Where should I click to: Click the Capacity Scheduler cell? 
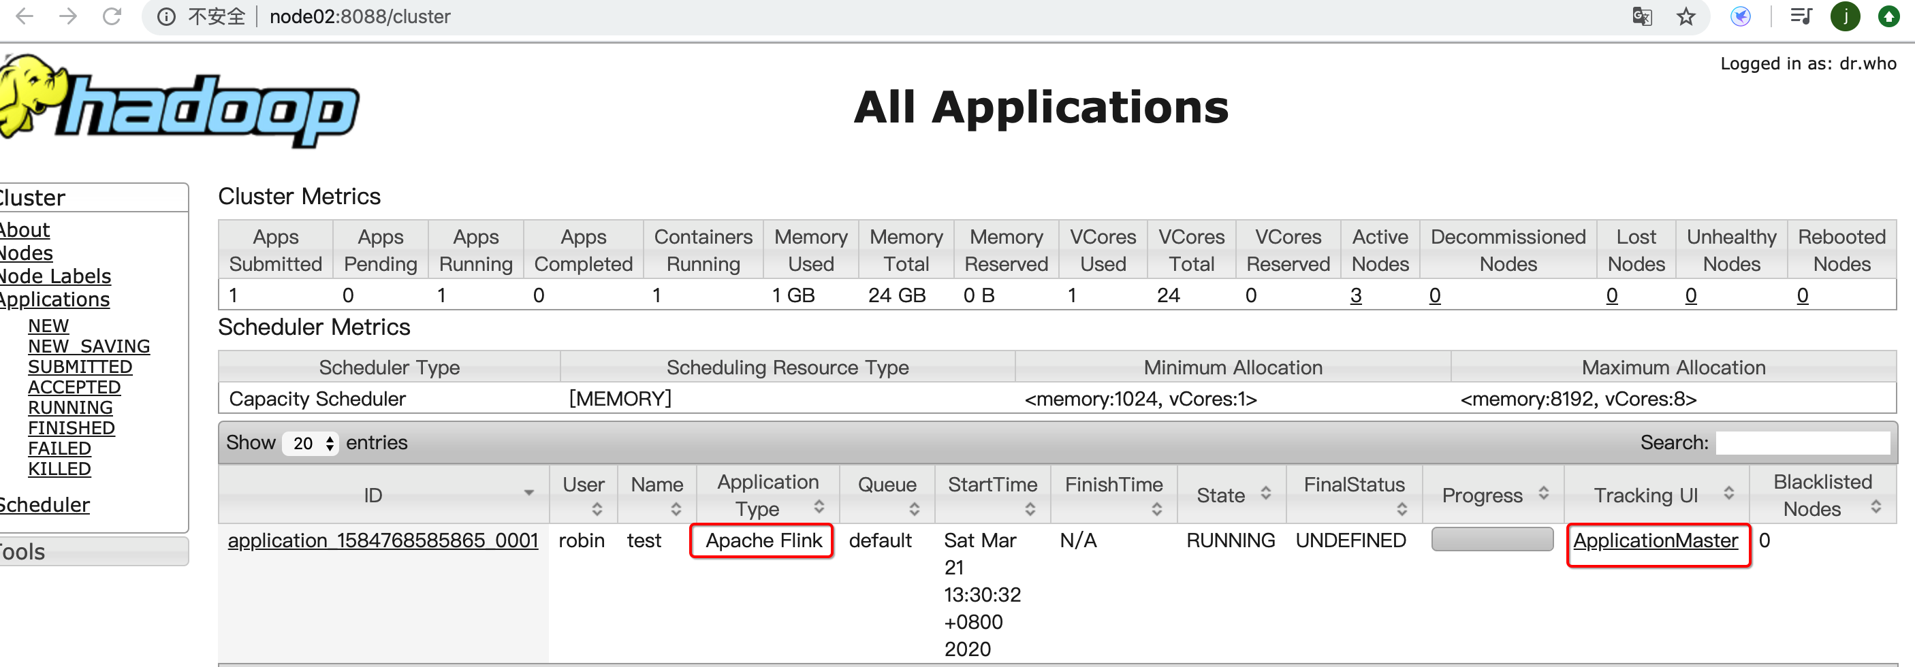(x=317, y=399)
